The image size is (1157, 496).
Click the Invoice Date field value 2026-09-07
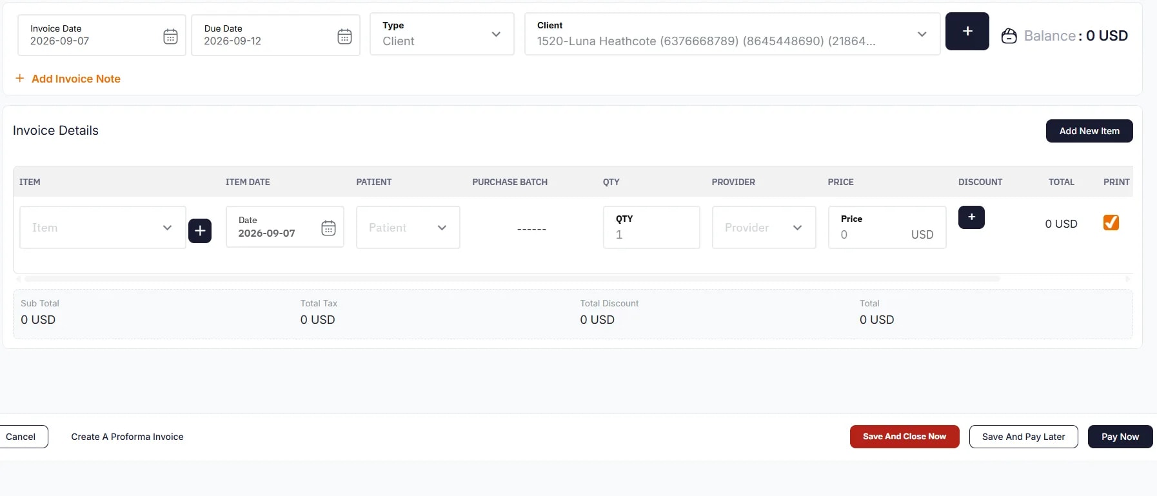60,41
